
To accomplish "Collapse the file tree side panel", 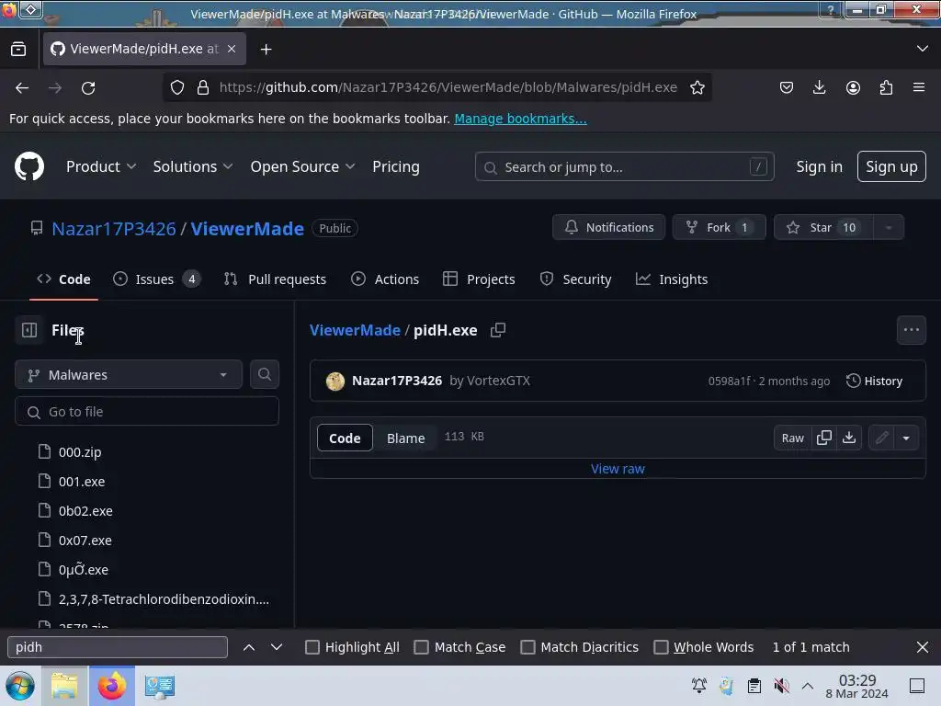I will (28, 330).
